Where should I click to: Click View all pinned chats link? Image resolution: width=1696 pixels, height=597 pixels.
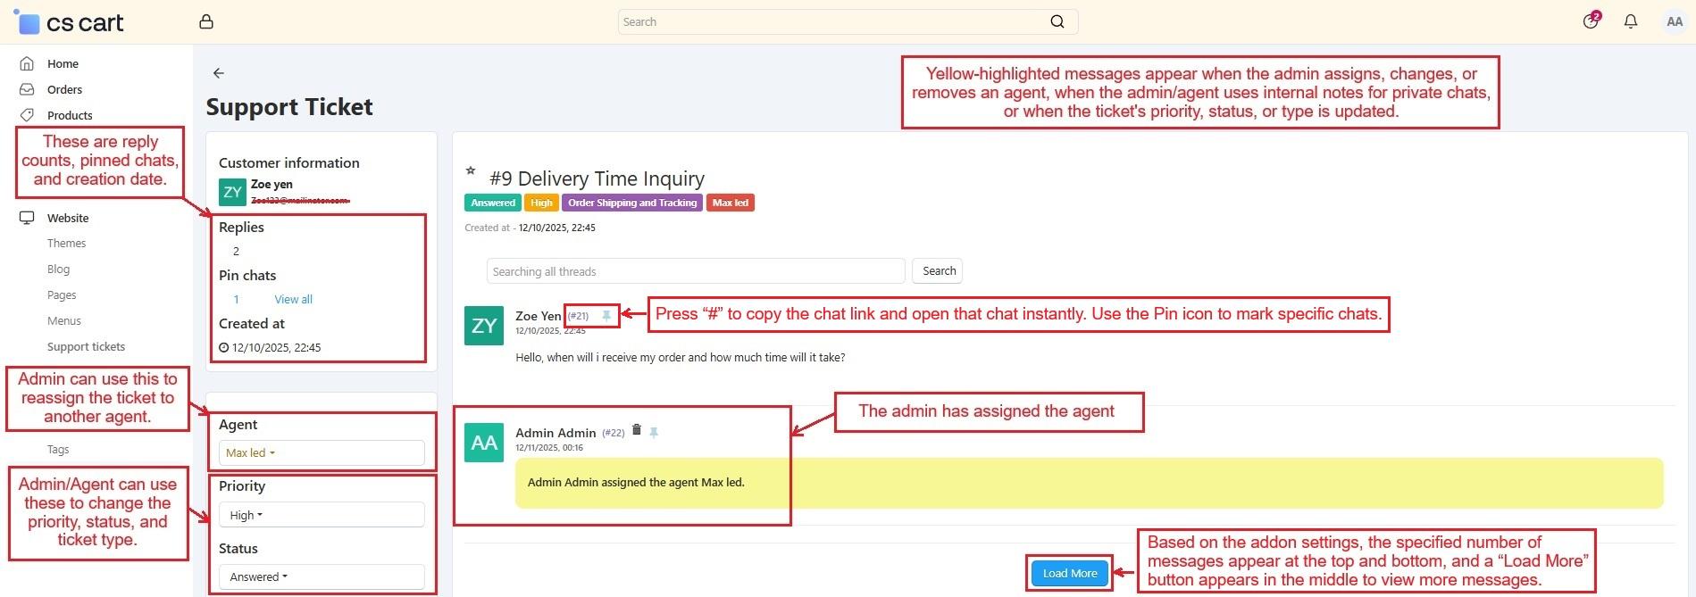(x=293, y=299)
